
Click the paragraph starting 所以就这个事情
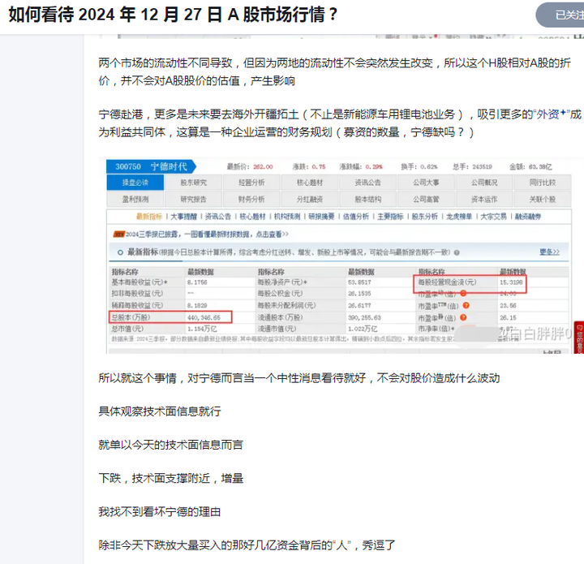(299, 378)
